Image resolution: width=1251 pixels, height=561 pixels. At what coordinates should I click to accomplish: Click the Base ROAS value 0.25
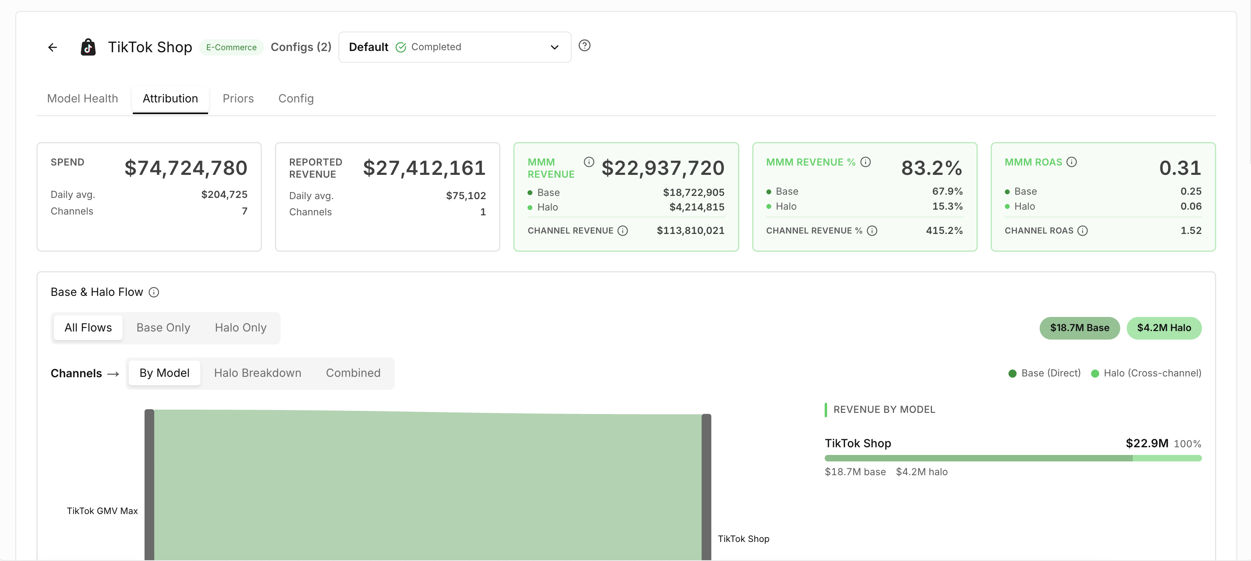[x=1191, y=191]
